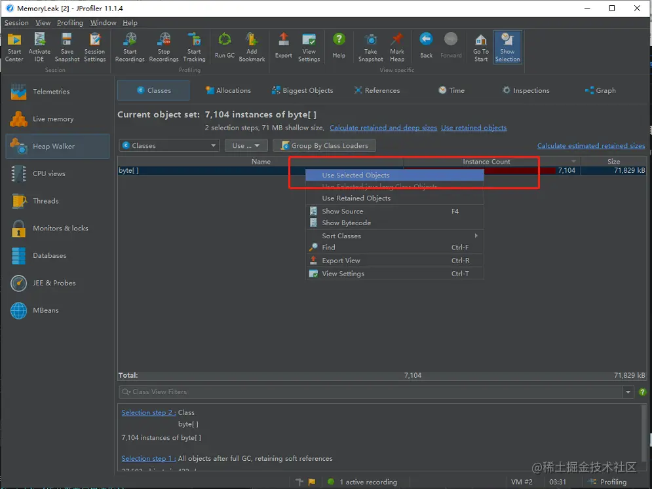Screen dimensions: 652x489
Task: Open Threads sidebar section
Action: pos(58,201)
